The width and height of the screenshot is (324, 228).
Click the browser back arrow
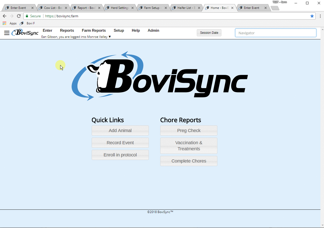tap(5, 16)
